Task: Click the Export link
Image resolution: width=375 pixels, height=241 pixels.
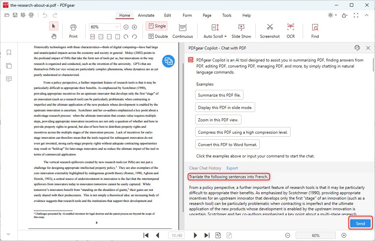Action: (x=232, y=168)
